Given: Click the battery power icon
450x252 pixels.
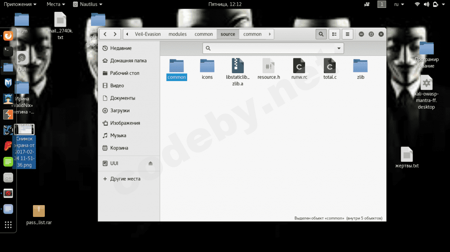Looking at the screenshot, I should pos(435,4).
